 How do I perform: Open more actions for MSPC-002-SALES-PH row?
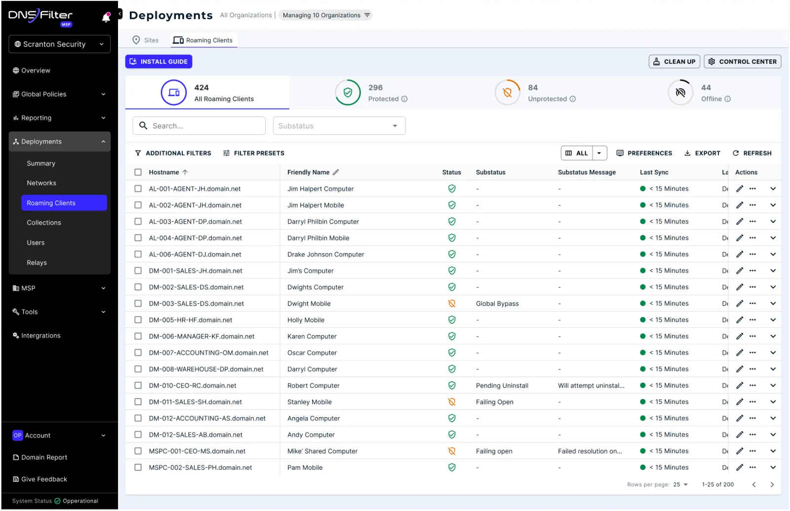point(752,468)
